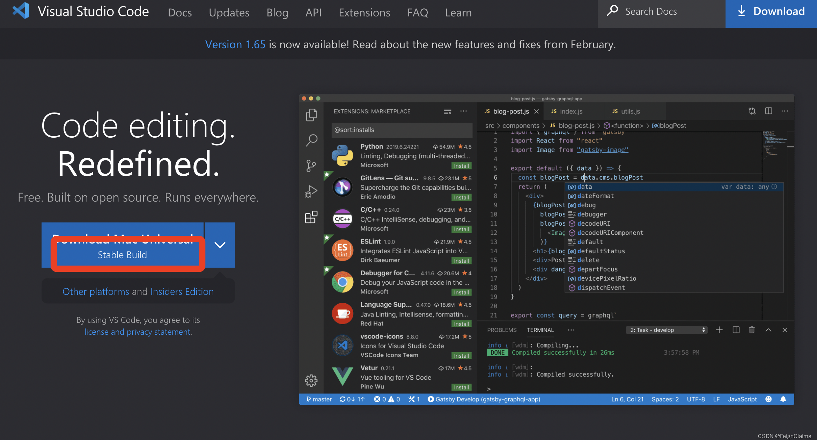Switch to the TERMINAL panel tab
The image size is (817, 443).
click(540, 330)
